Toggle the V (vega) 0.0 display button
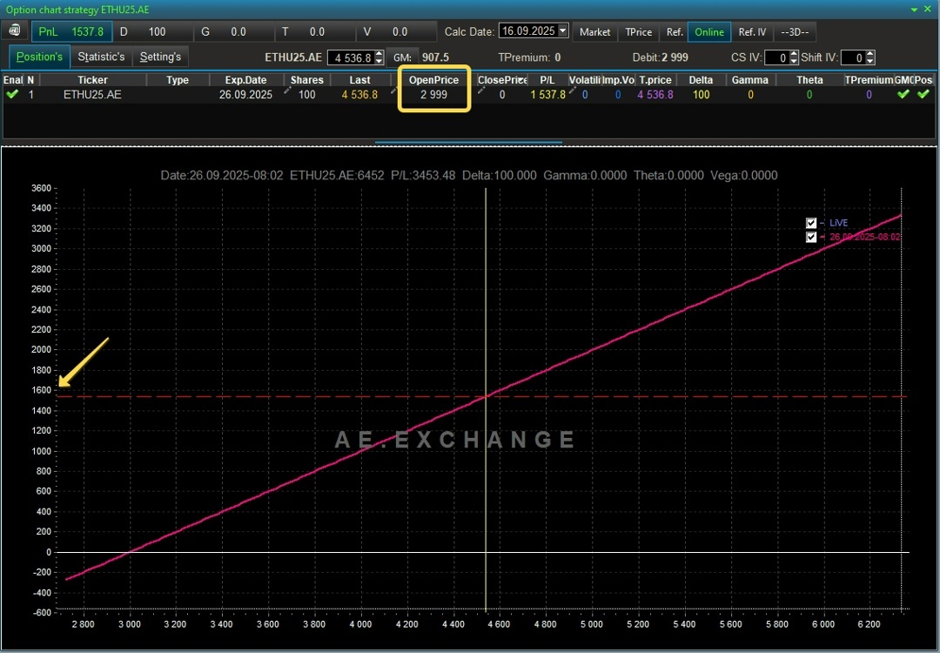This screenshot has height=653, width=940. tap(396, 32)
